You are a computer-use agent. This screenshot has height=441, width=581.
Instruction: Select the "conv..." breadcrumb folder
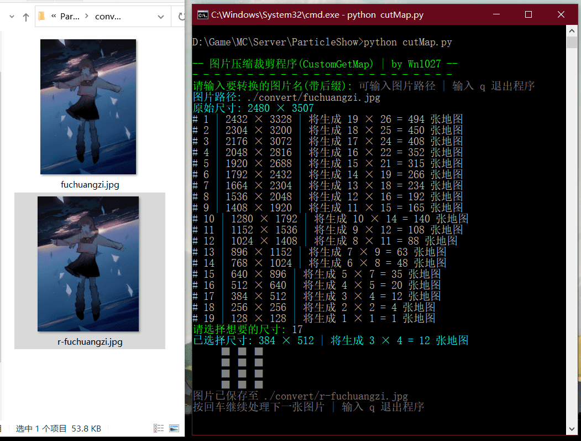[x=108, y=17]
